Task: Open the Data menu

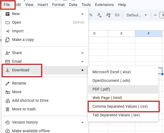Action: (x=73, y=5)
